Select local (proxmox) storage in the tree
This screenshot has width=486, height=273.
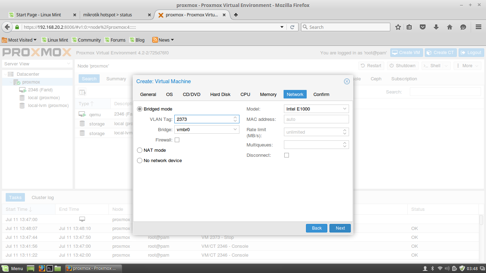(44, 98)
